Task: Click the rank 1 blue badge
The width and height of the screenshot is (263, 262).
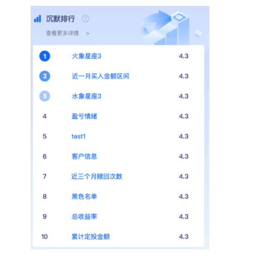Action: 45,56
